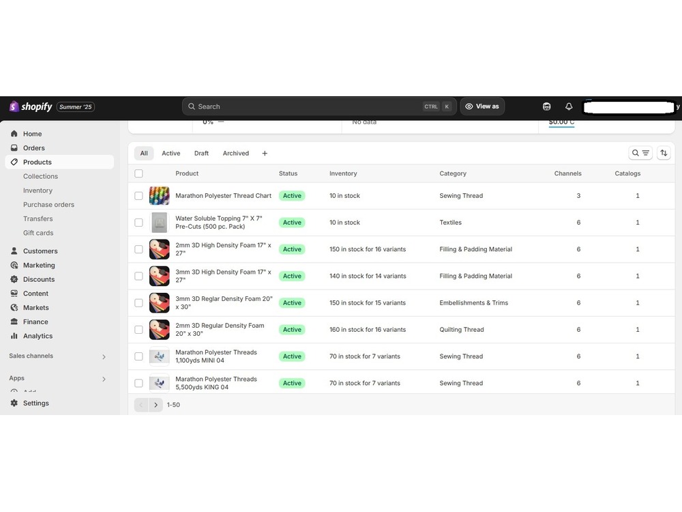Click the plus icon to add view
This screenshot has height=512, width=682.
click(265, 153)
